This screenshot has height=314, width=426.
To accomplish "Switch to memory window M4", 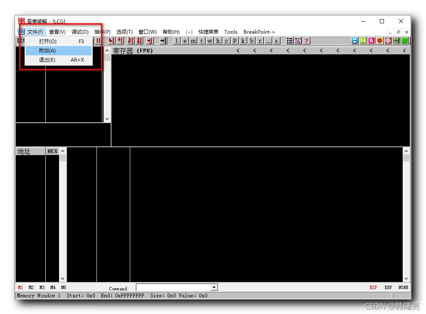I will pos(53,287).
